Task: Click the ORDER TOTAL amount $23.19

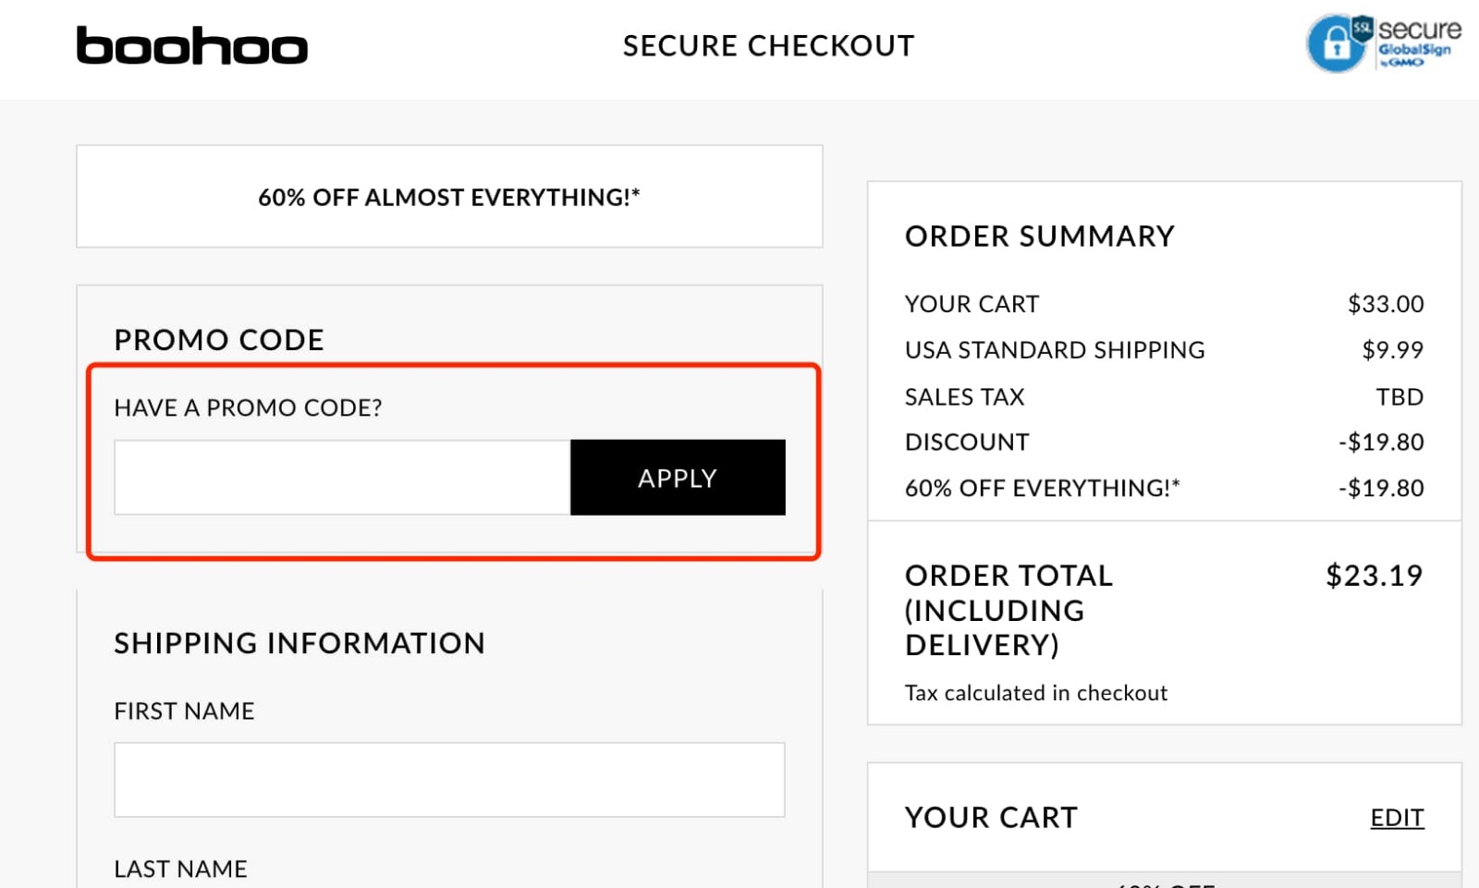Action: (x=1374, y=576)
